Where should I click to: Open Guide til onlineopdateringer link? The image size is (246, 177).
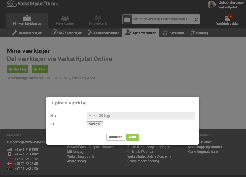pos(148,147)
